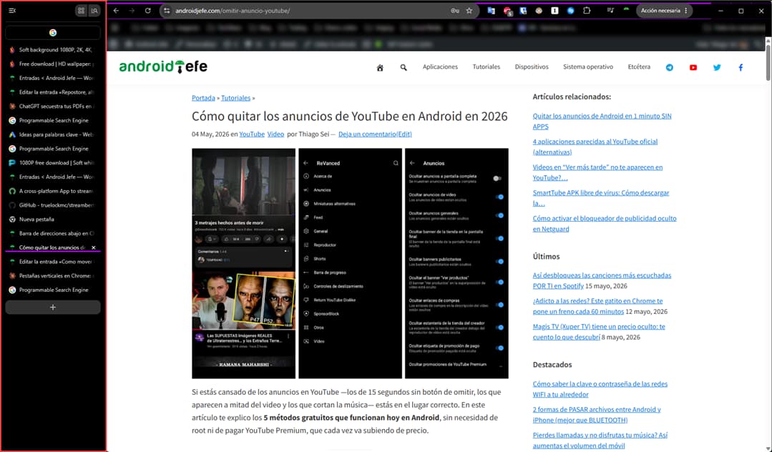Open the Aplicaciones menu
This screenshot has width=772, height=452.
pos(440,67)
